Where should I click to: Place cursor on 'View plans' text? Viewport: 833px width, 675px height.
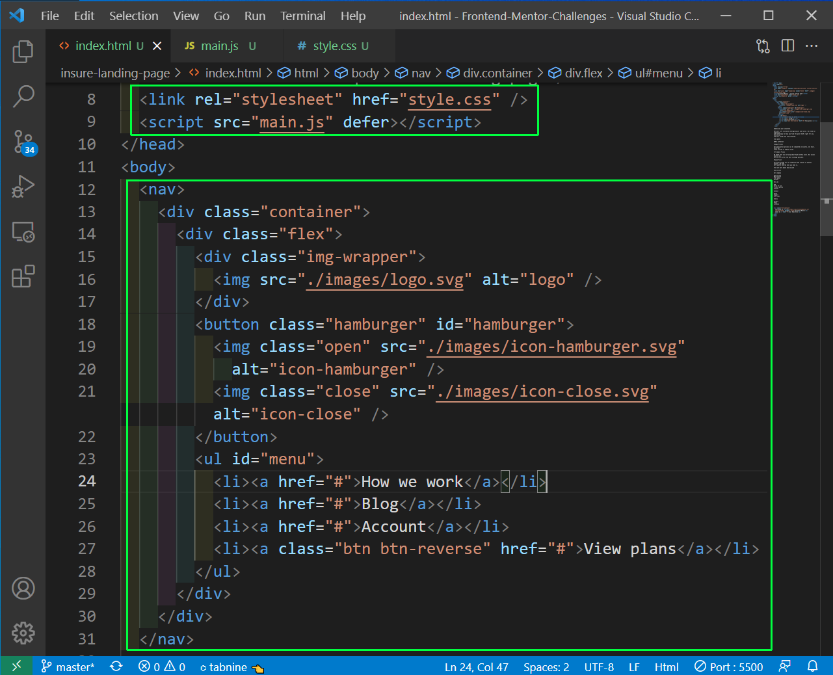tap(630, 549)
